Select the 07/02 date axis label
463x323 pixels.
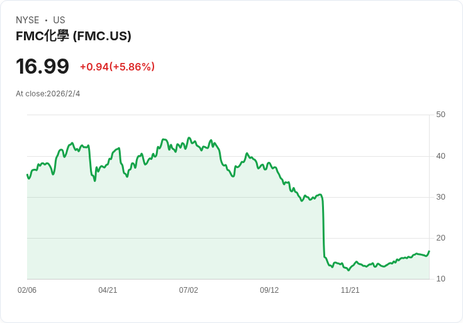click(x=188, y=290)
